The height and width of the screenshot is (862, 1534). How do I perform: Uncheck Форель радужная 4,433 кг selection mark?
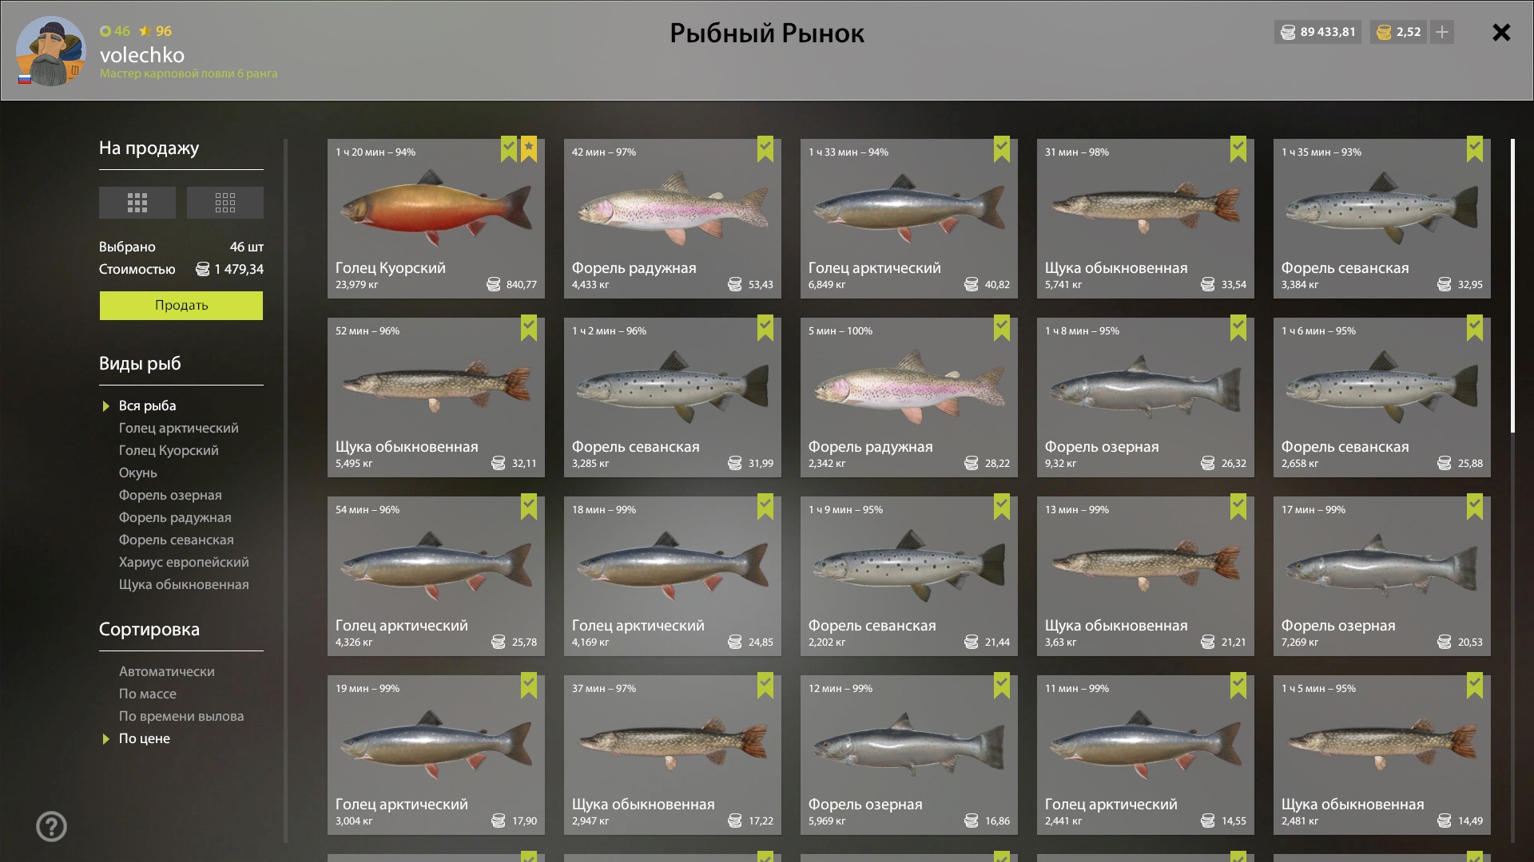(x=765, y=148)
